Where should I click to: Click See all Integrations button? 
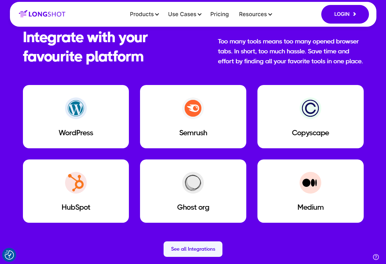click(x=193, y=249)
